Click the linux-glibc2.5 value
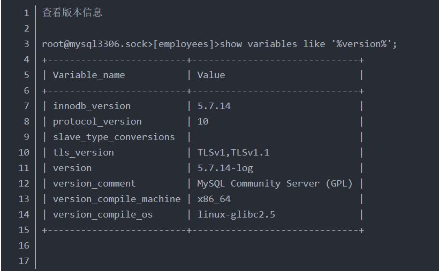Image resolution: width=439 pixels, height=271 pixels. click(x=236, y=214)
